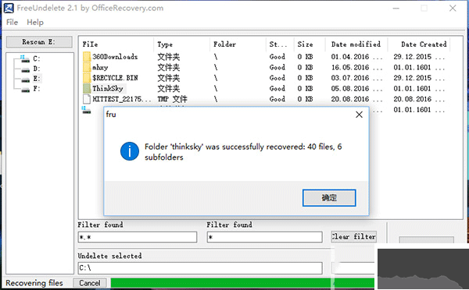Click the drive icon in last list row
The height and width of the screenshot is (290, 469).
pos(86,110)
